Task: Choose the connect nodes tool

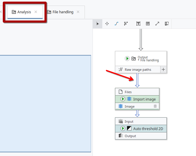Action: [x=116, y=24]
